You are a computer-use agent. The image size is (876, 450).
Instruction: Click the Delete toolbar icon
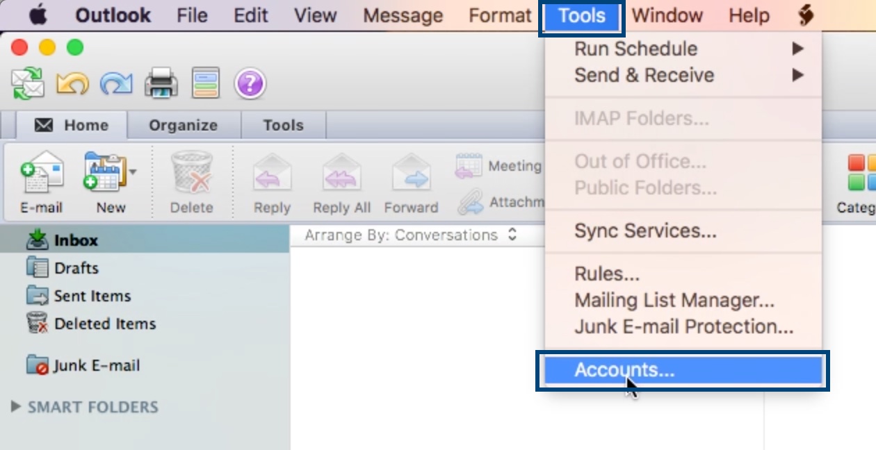click(x=193, y=181)
